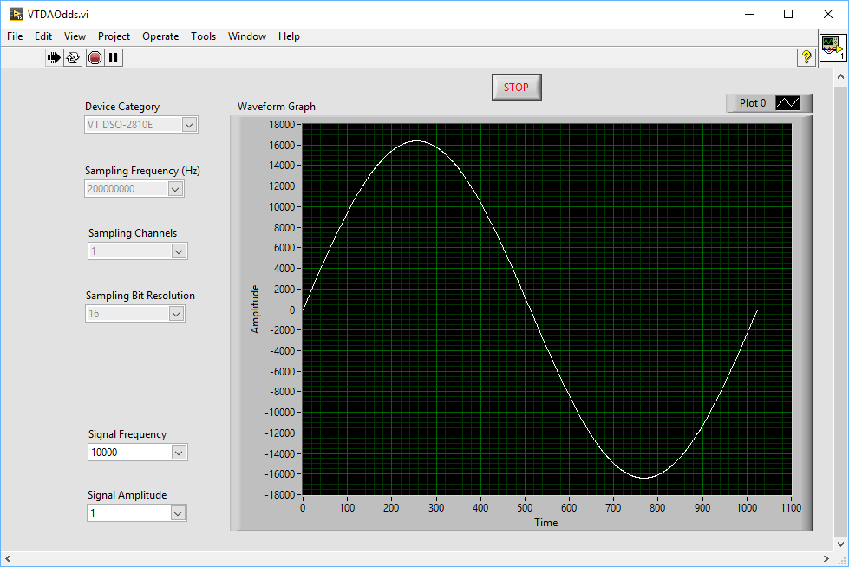Open the Device Category dropdown

[x=190, y=124]
